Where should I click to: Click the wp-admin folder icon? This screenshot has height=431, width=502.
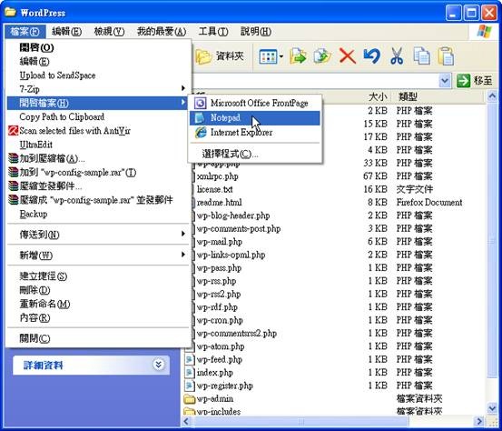(190, 399)
